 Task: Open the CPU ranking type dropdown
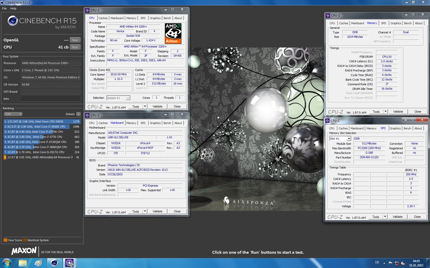pos(13,114)
